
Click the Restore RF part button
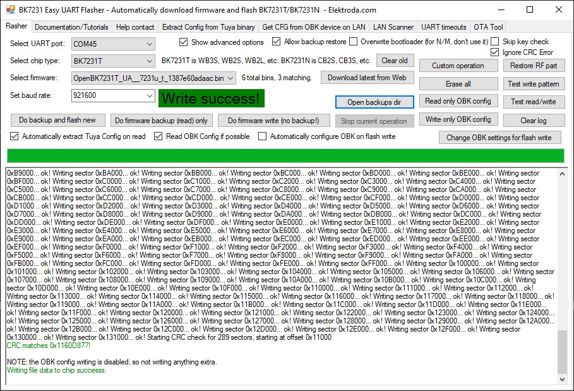tap(534, 66)
